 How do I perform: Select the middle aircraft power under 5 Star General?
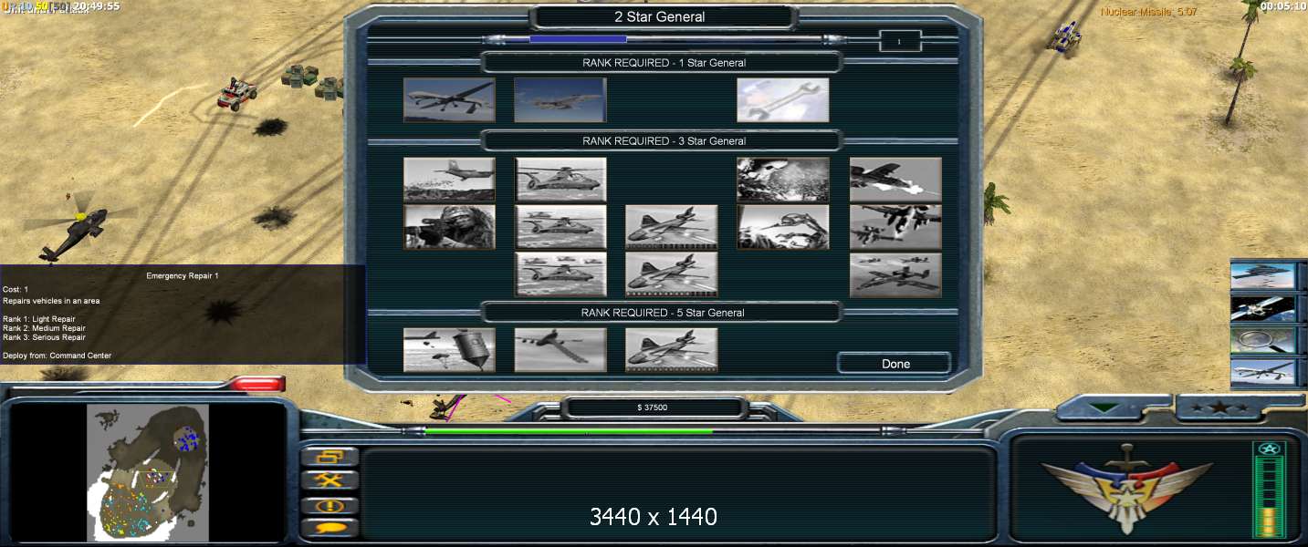coord(560,350)
